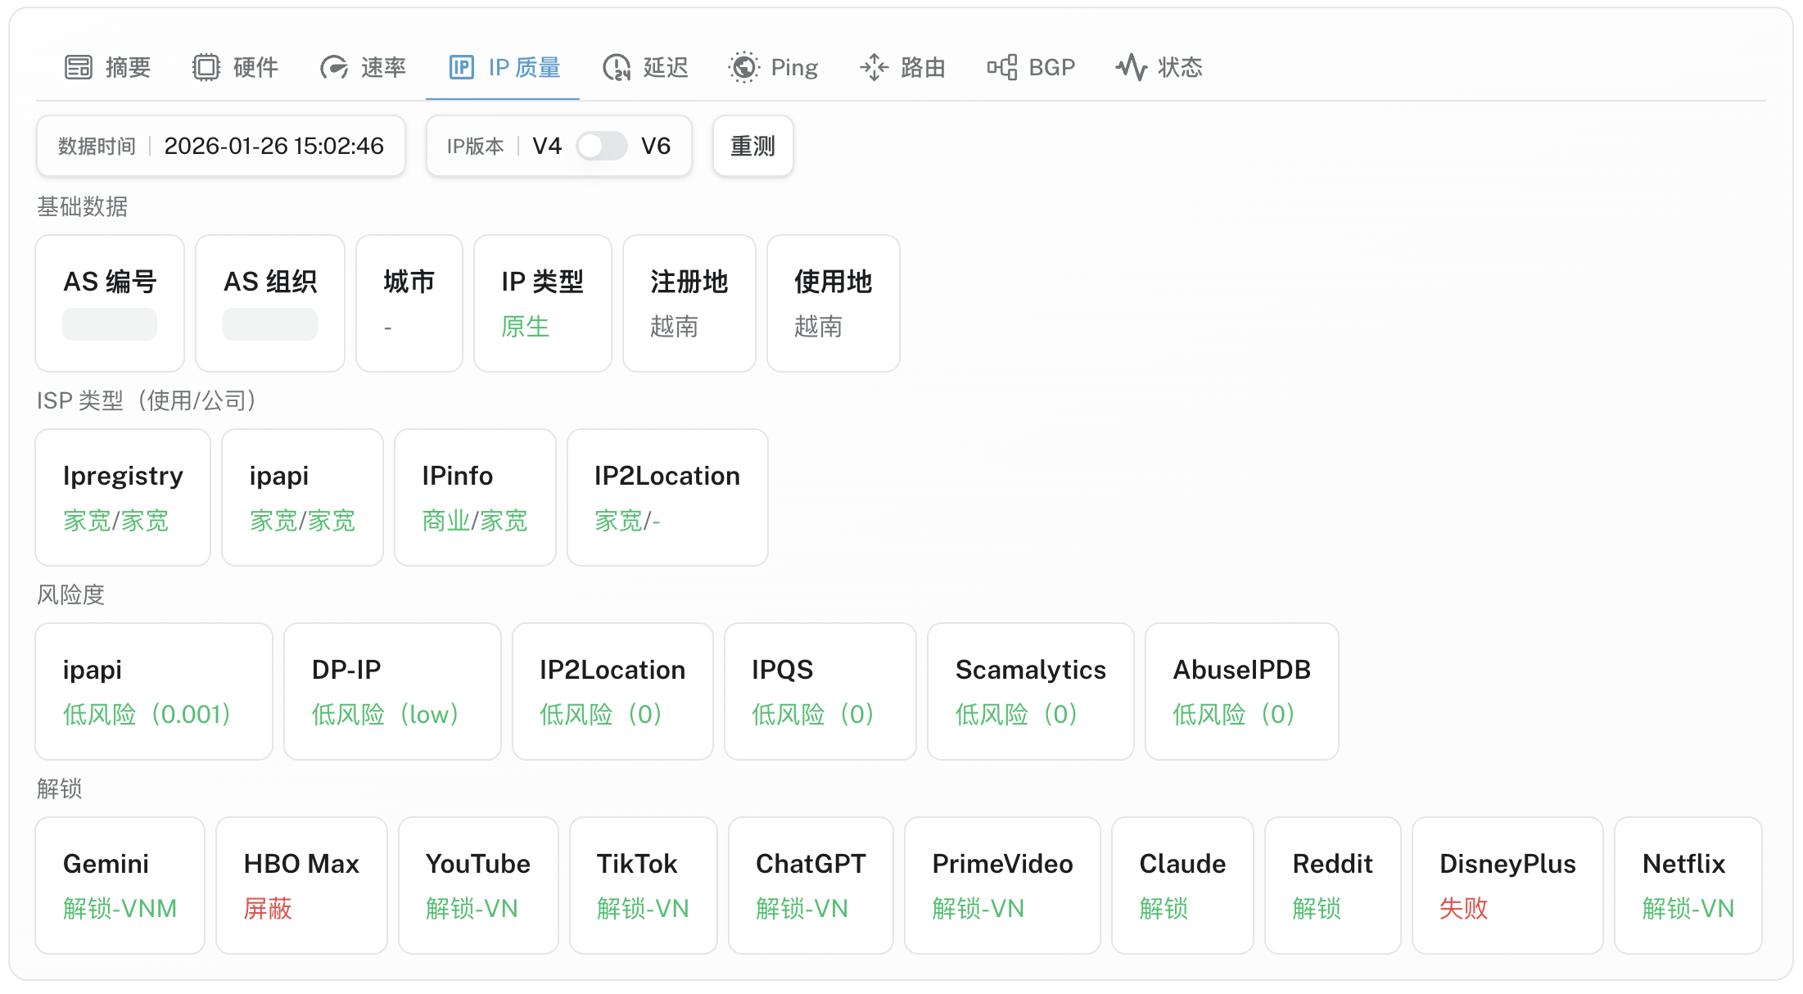This screenshot has width=1803, height=994.
Task: Click the globe icon on the Ping tab
Action: [x=744, y=66]
